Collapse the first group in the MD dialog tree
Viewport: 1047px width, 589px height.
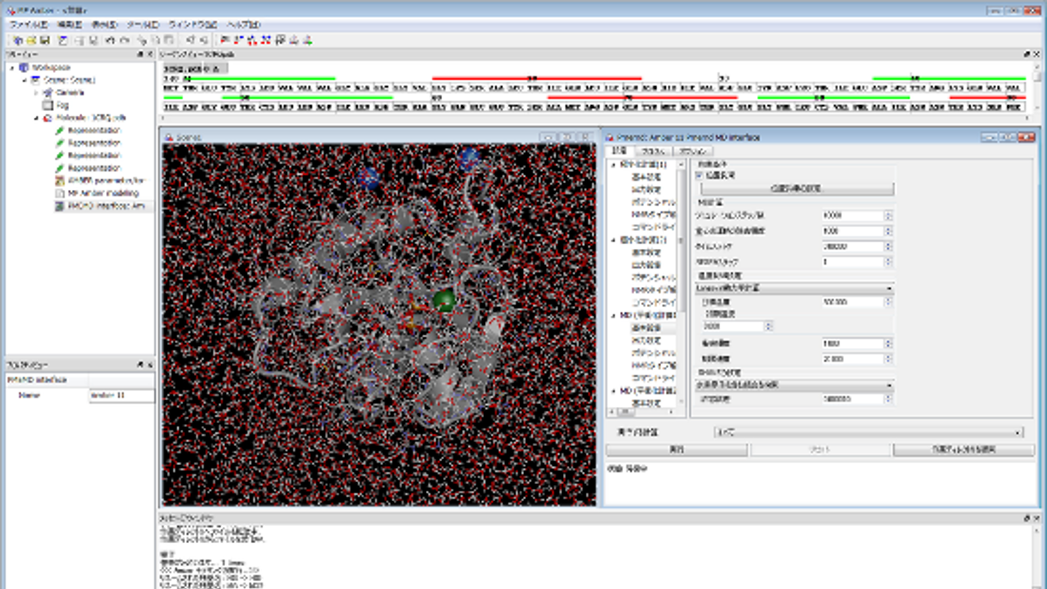tap(614, 164)
